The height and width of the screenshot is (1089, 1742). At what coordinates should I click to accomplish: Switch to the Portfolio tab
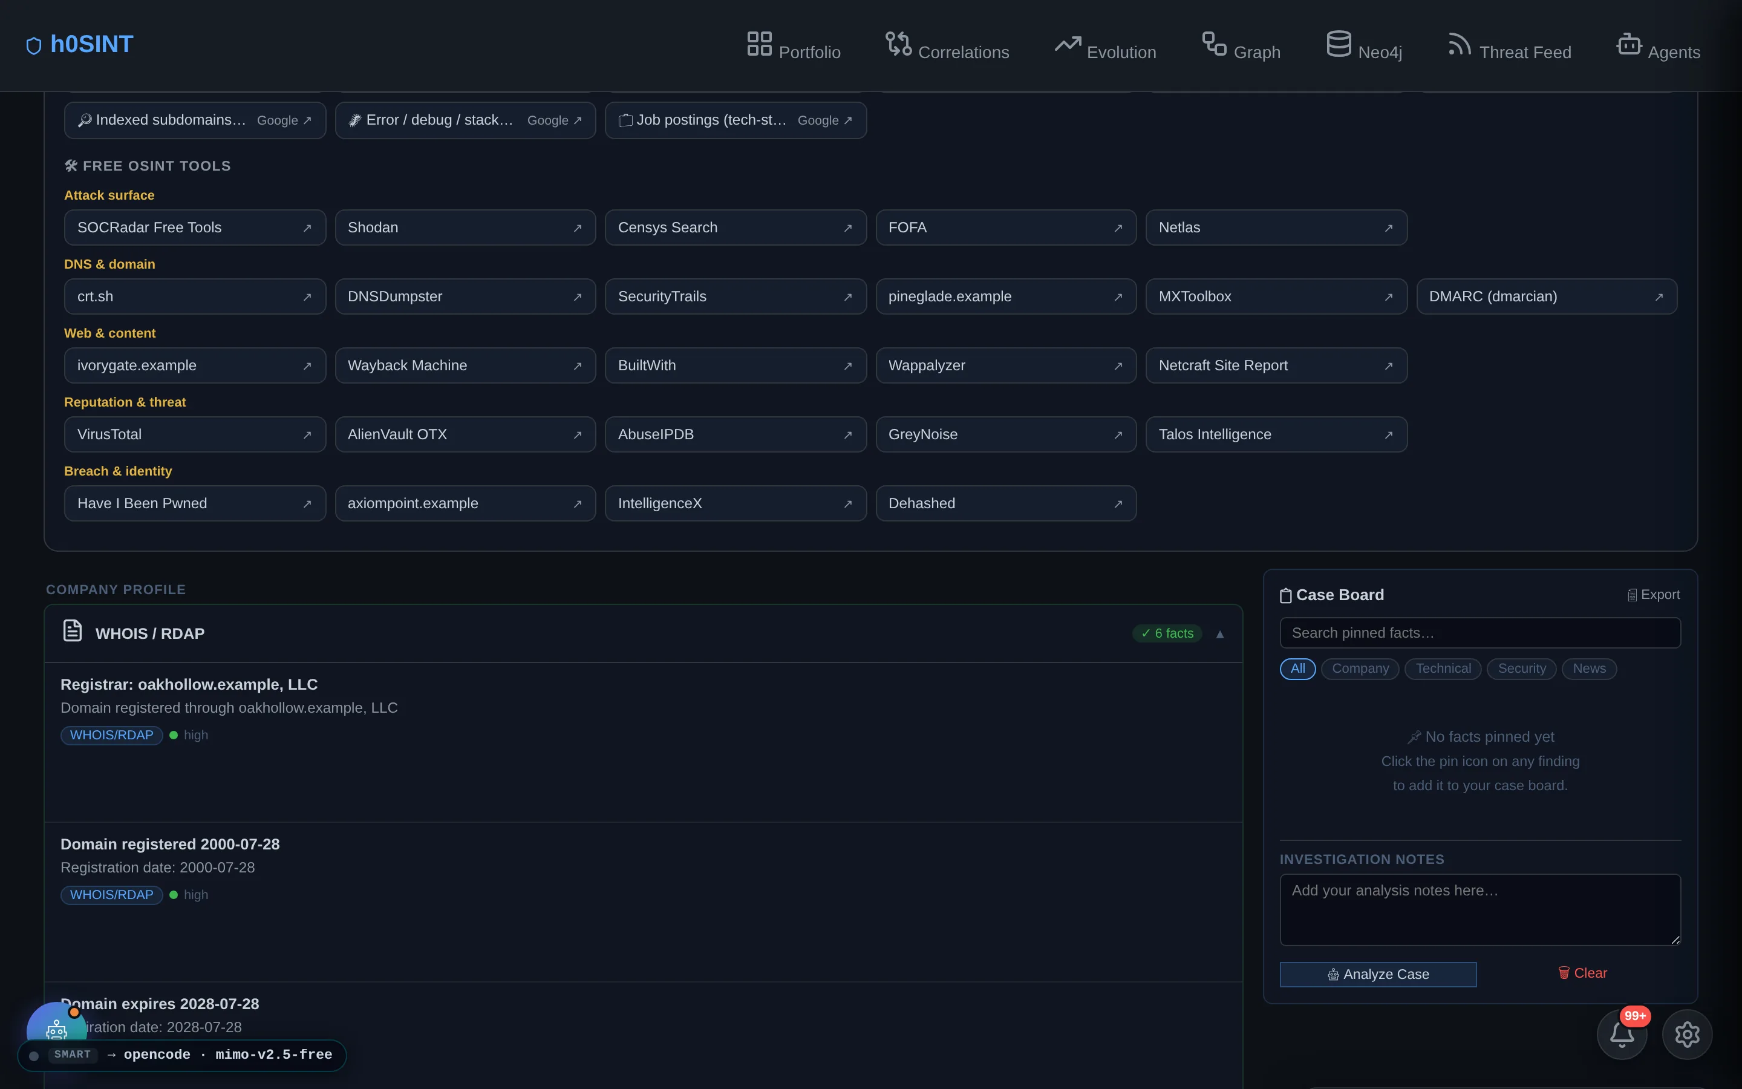pos(793,45)
